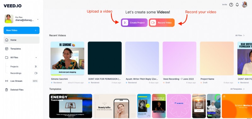
Task: Click the workspace avatar for diana account
Action: click(x=9, y=19)
